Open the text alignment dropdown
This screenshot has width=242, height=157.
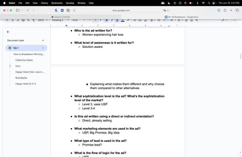153,20
